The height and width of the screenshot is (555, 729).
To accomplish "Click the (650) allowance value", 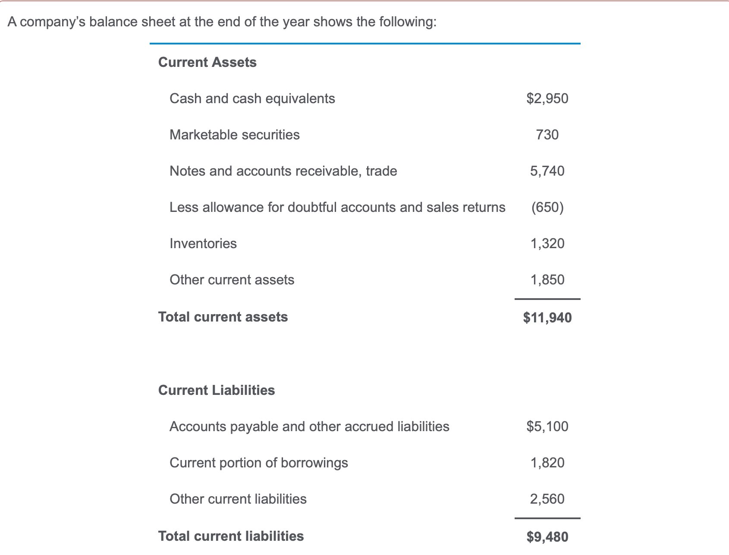I will pyautogui.click(x=547, y=208).
